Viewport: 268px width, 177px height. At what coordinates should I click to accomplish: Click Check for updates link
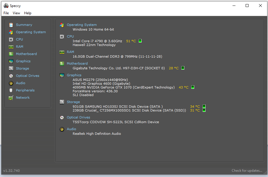247,171
